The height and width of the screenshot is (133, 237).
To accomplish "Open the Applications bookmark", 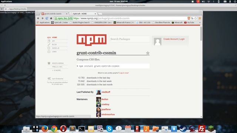I will [43, 23].
